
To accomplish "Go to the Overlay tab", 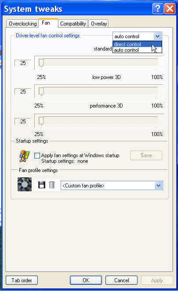I will (x=99, y=24).
